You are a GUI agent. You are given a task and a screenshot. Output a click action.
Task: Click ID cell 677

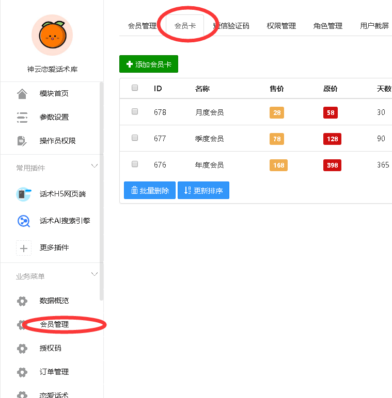160,139
